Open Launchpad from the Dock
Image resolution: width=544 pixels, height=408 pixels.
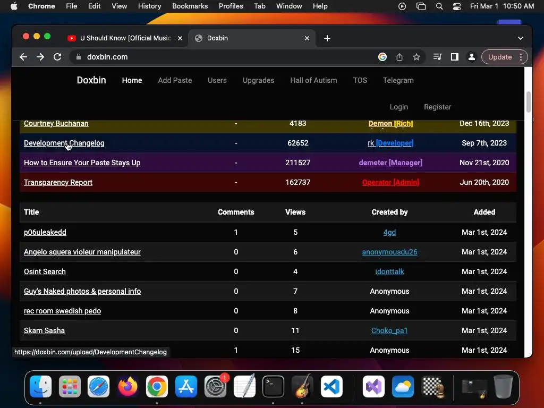coord(70,387)
